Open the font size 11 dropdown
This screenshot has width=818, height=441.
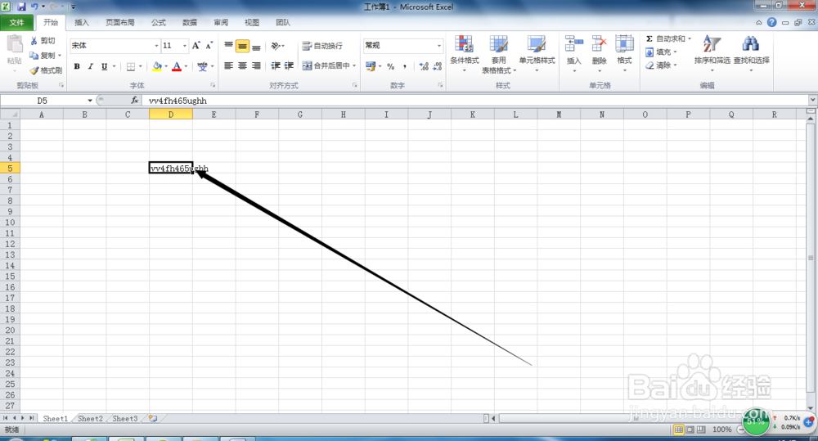(184, 46)
